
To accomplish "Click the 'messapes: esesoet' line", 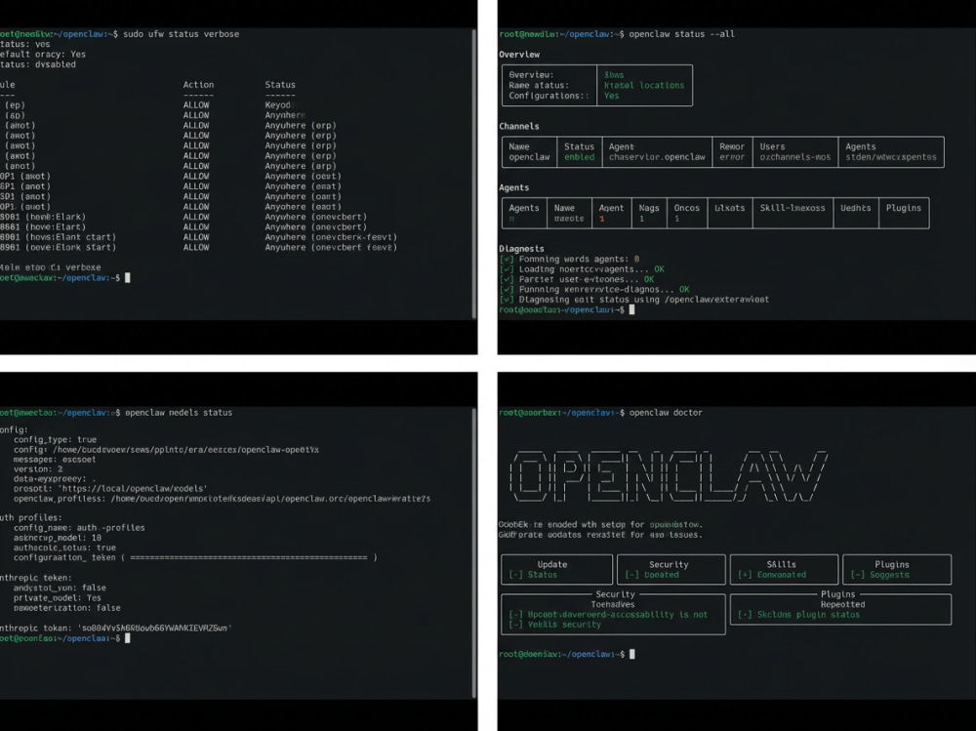I will (55, 460).
